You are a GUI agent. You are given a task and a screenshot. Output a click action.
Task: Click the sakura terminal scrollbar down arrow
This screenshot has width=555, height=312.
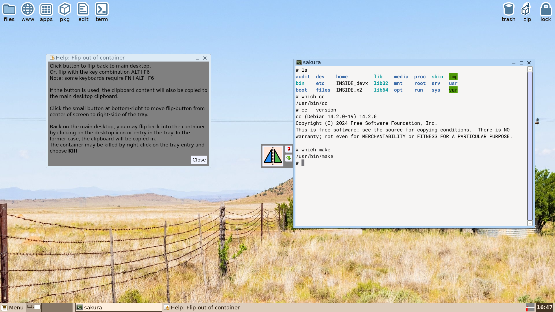tap(530, 223)
